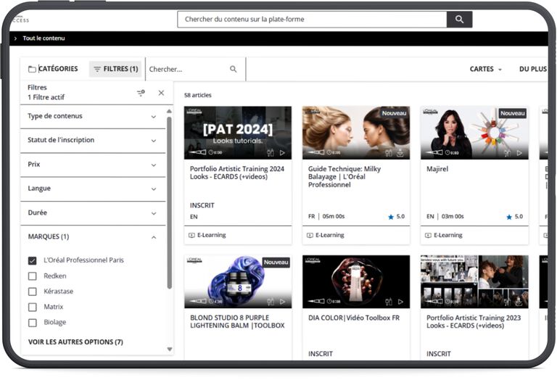Uncheck L'Oréal Professionnel Paris brand filter
The height and width of the screenshot is (380, 557).
[x=33, y=260]
